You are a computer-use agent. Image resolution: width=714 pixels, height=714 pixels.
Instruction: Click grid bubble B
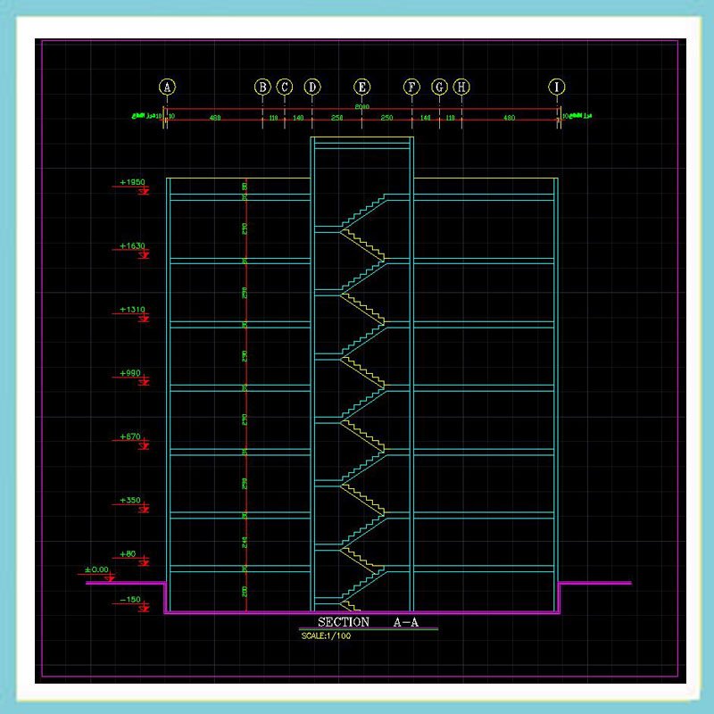point(262,87)
